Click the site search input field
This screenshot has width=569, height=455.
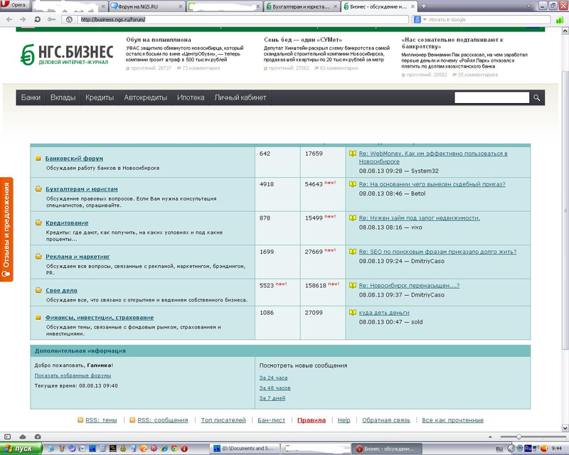(491, 98)
